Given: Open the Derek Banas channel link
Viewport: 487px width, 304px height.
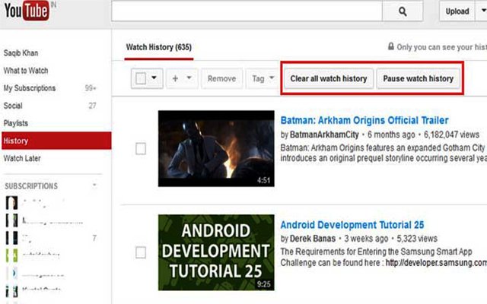Looking at the screenshot, I should pos(313,239).
